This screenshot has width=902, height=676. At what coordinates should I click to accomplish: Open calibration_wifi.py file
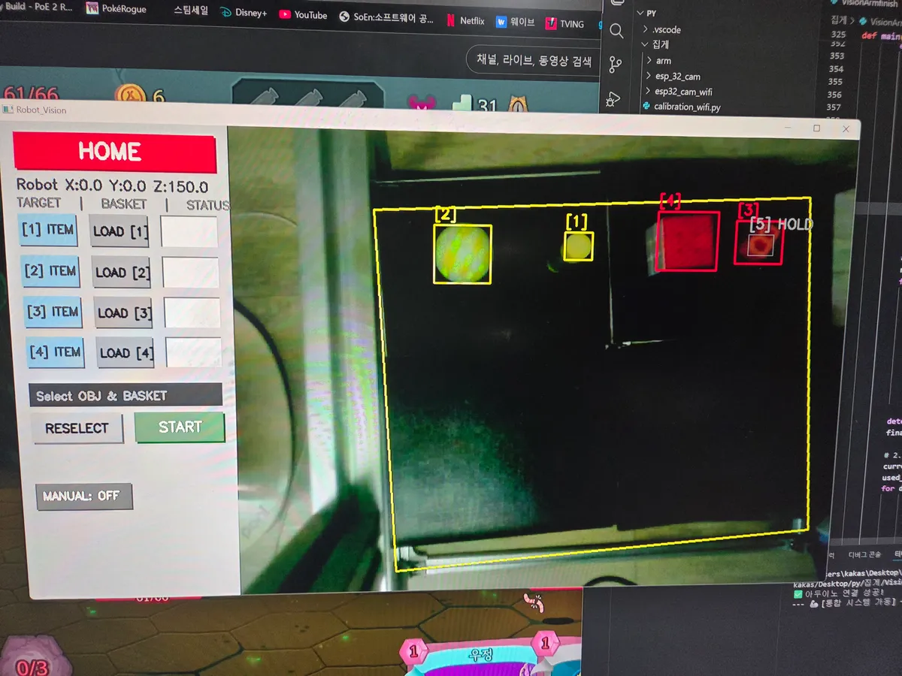pyautogui.click(x=681, y=107)
